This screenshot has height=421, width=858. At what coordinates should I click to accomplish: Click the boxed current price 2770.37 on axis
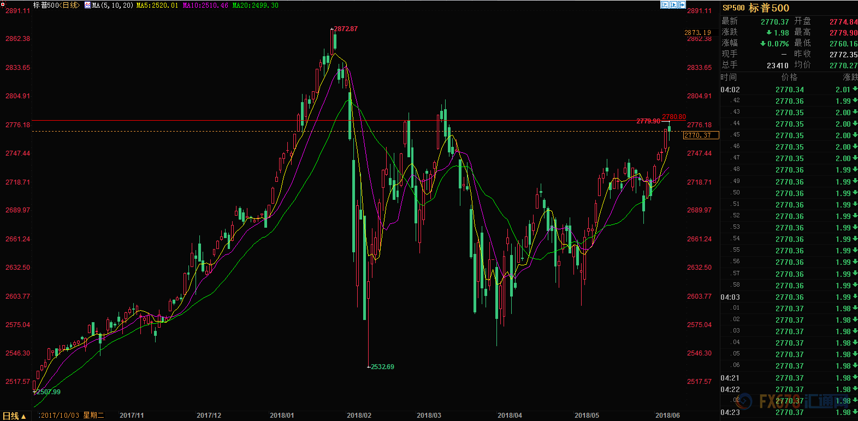701,135
